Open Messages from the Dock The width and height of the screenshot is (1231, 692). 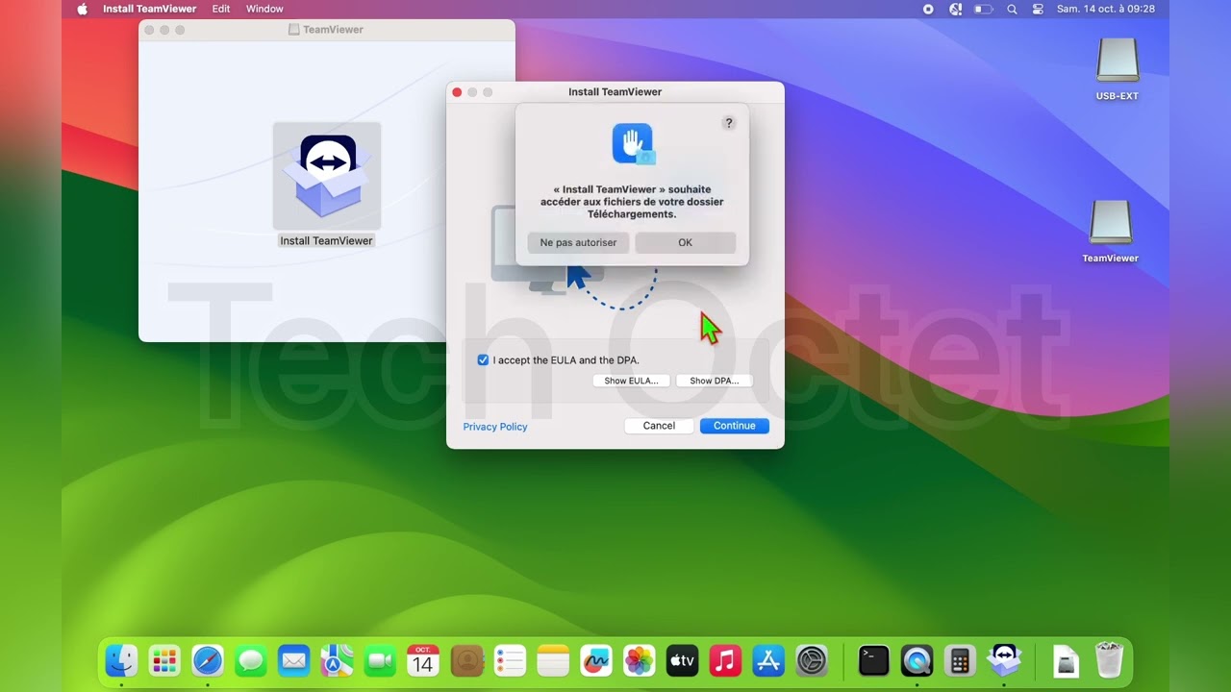[x=251, y=660]
